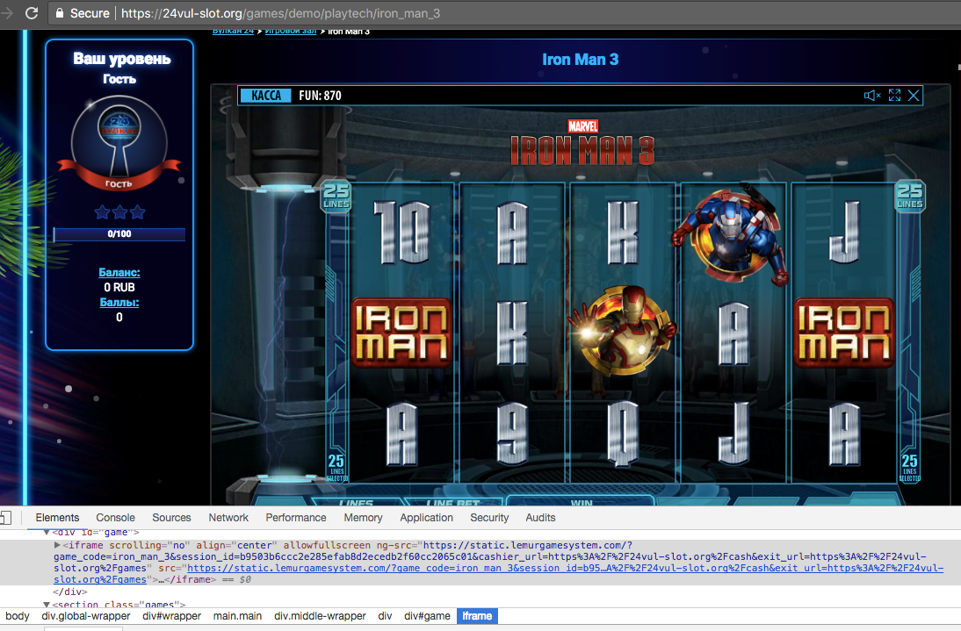Switch to the Elements tab

[x=57, y=518]
